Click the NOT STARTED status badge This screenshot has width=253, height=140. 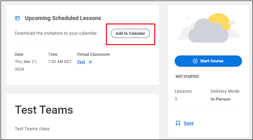click(x=187, y=76)
